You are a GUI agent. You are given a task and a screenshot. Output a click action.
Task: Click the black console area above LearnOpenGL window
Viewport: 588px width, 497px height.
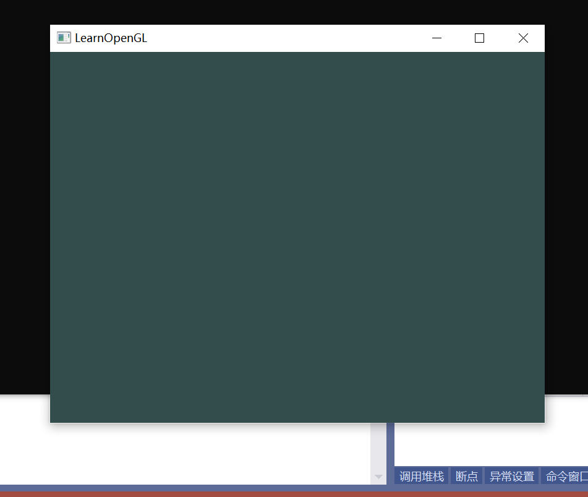(297, 11)
